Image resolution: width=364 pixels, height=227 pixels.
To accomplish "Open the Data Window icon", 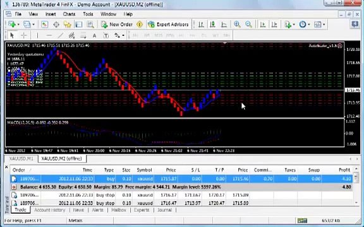I will [56, 24].
